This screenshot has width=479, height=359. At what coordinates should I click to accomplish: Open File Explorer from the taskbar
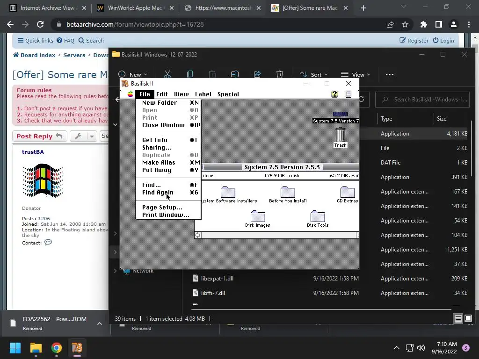point(36,348)
